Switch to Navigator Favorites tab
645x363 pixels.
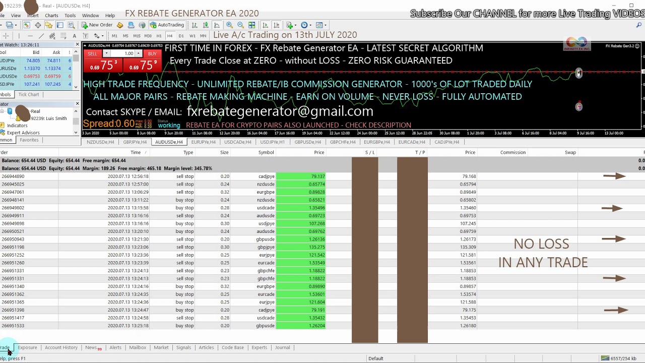tap(29, 140)
